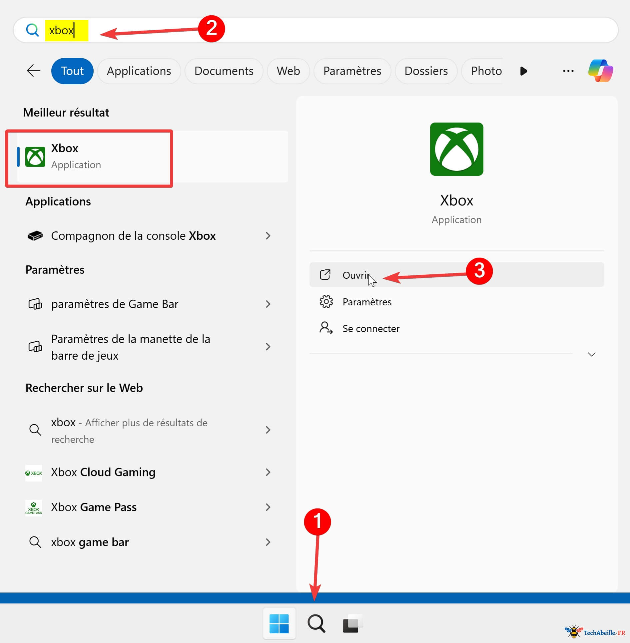The height and width of the screenshot is (643, 630).
Task: Click the large Xbox logo in preview pane
Action: point(456,149)
